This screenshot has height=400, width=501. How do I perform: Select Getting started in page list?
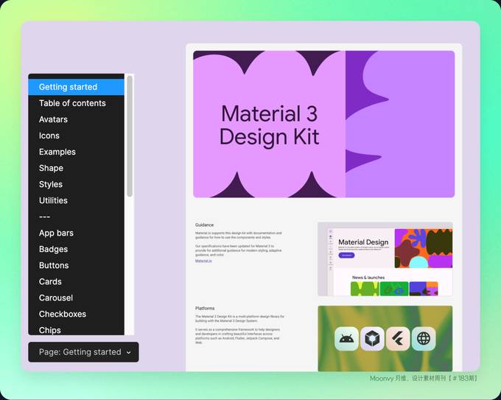click(x=76, y=87)
